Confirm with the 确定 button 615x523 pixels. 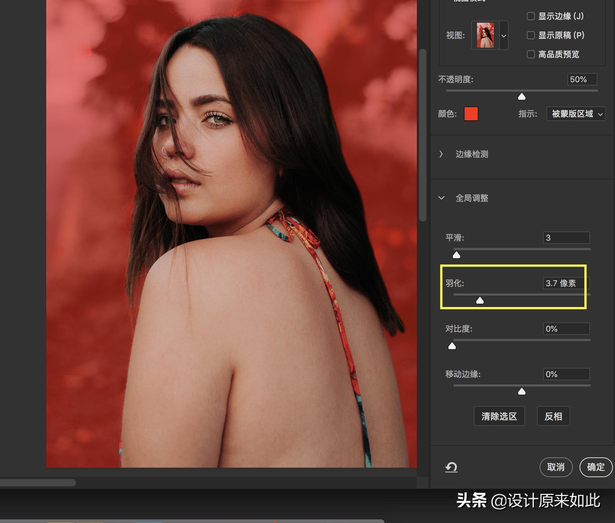pyautogui.click(x=596, y=467)
